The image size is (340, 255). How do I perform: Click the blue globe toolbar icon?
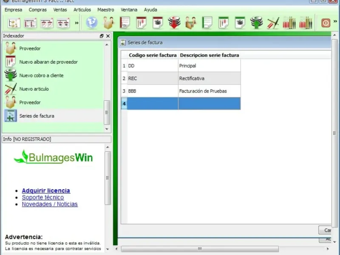[92, 23]
